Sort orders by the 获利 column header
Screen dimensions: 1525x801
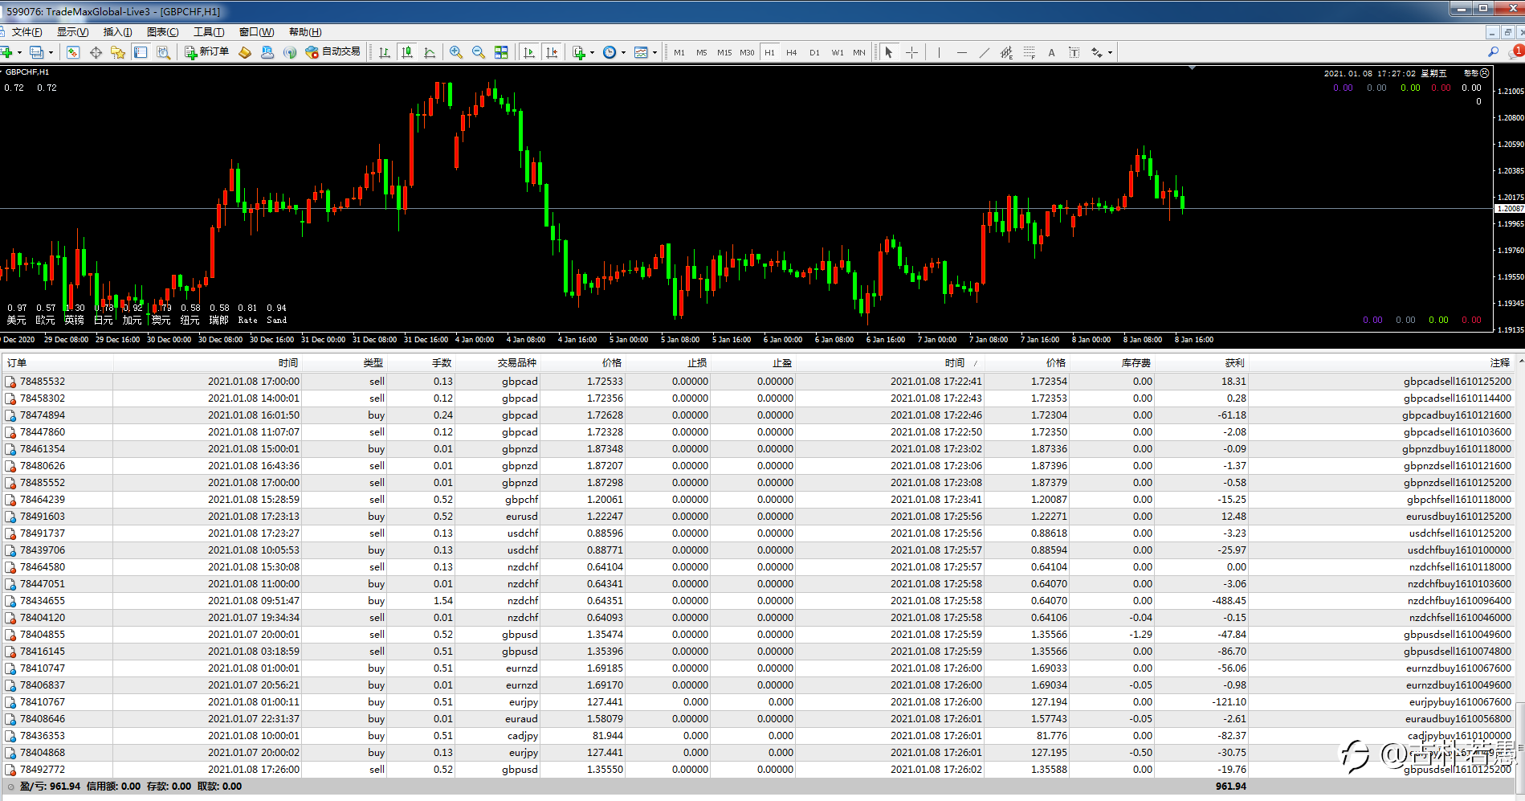pos(1234,363)
